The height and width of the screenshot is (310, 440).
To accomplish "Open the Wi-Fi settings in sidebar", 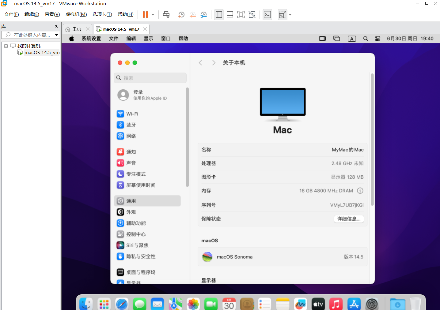I will click(x=132, y=114).
